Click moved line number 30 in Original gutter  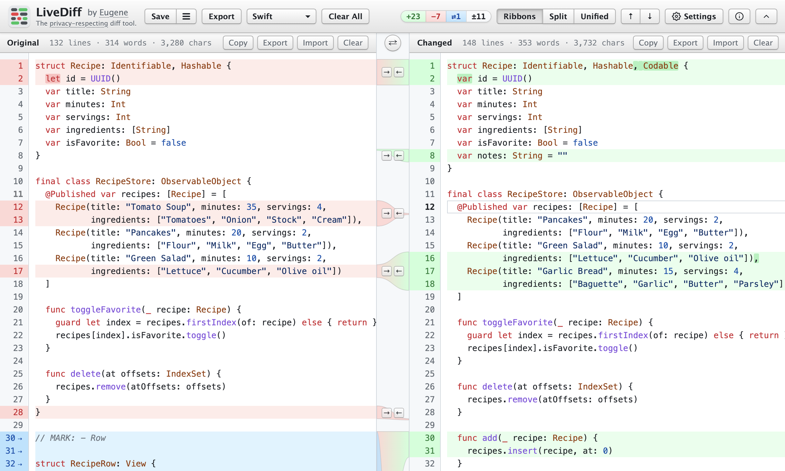coord(14,438)
